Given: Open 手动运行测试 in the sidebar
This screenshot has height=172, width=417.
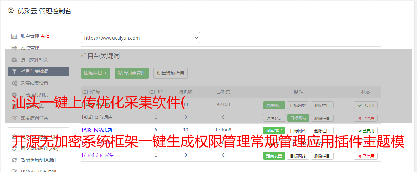Looking at the screenshot, I should [35, 95].
